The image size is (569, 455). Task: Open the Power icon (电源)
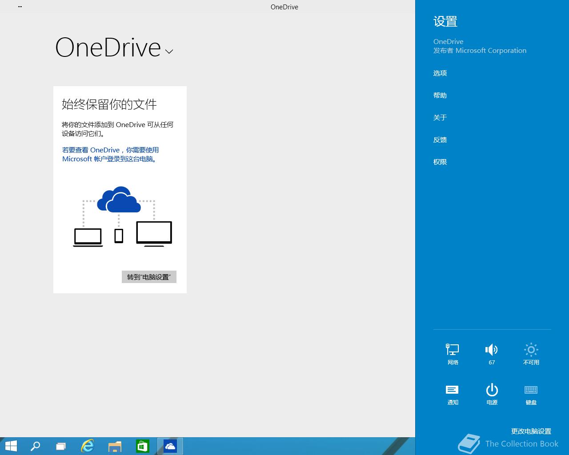pyautogui.click(x=492, y=394)
